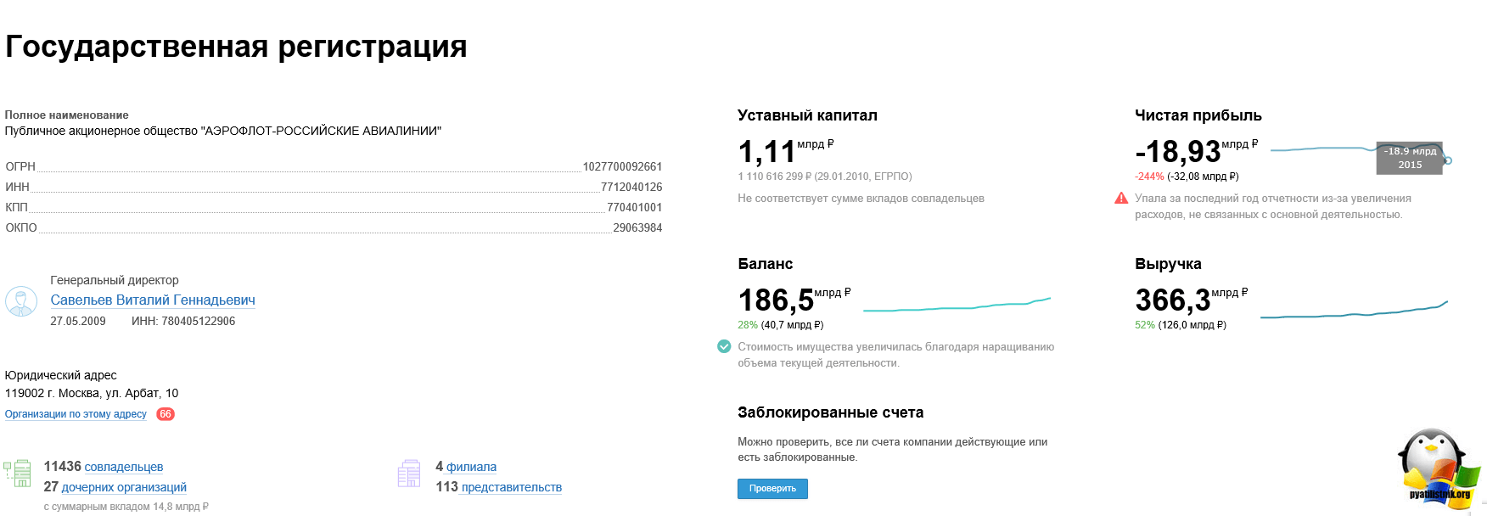
Task: Click the Баланс 186,5 value
Action: point(776,301)
